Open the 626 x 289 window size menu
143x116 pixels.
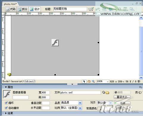[117, 81]
